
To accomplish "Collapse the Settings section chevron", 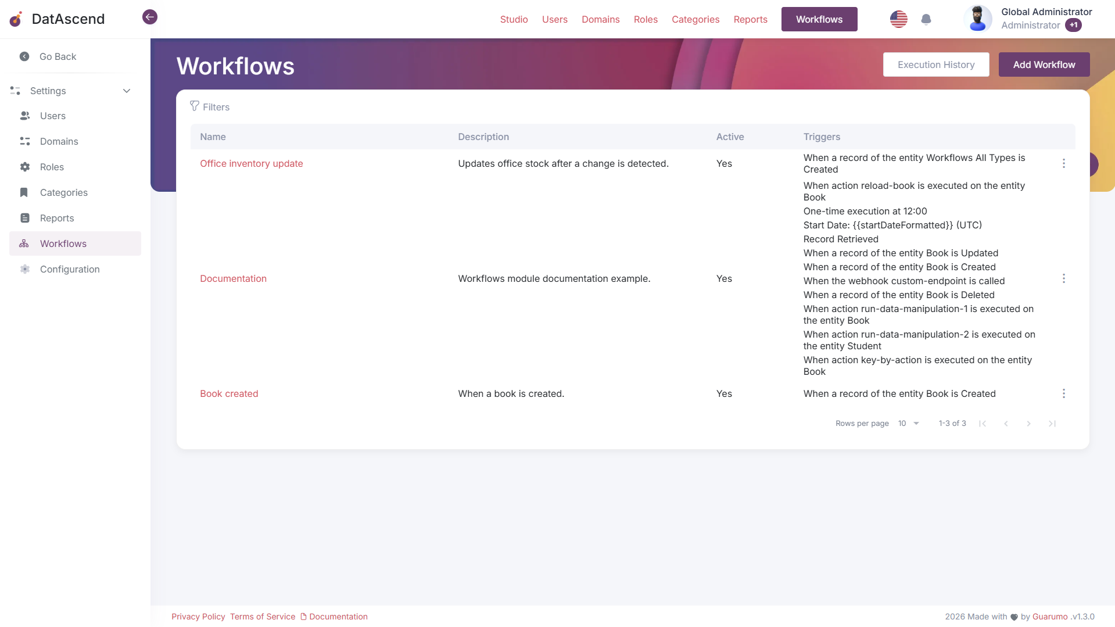I will click(x=127, y=91).
